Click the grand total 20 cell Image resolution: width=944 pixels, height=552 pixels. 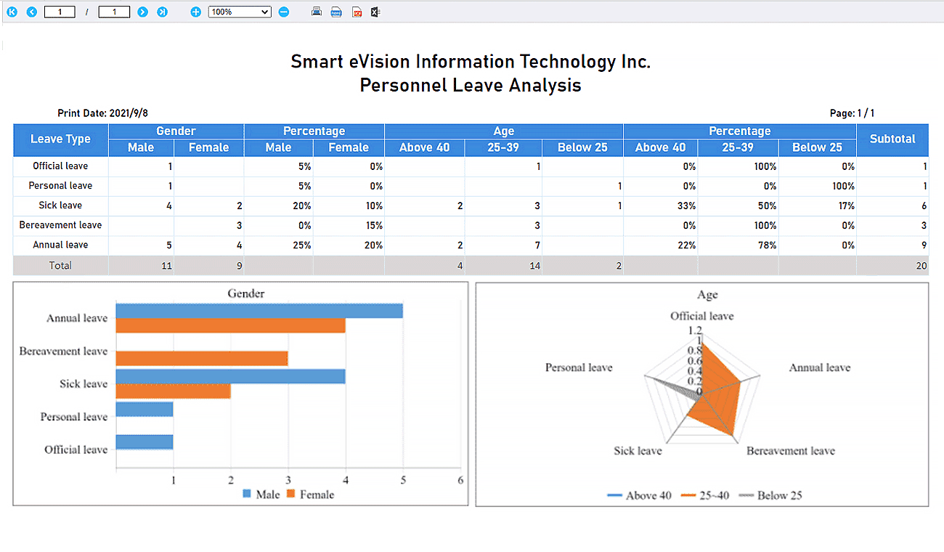pos(893,266)
